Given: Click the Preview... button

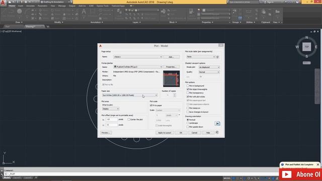Looking at the screenshot, I should [106, 133].
